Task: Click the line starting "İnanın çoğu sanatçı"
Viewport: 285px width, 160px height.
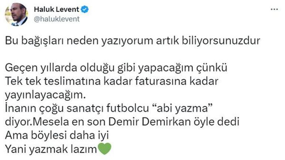Action: point(109,109)
